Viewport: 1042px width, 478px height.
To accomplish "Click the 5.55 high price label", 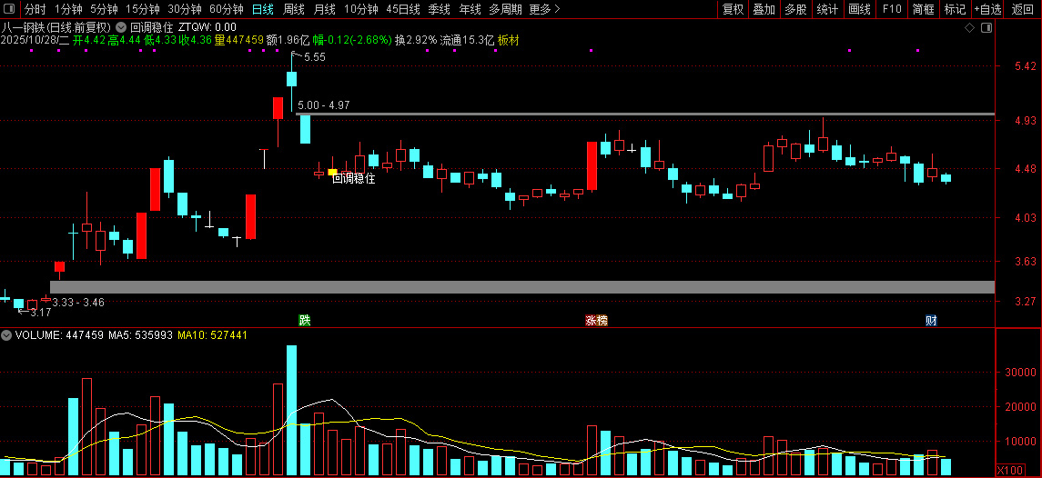I will (314, 58).
